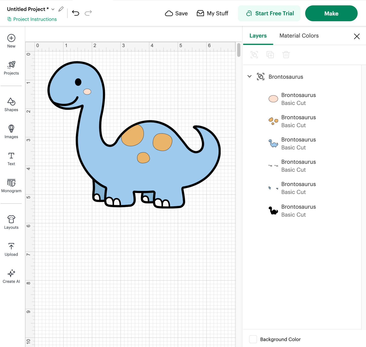Screen dimensions: 366x347
Task: Open My Stuff
Action: pos(213,13)
